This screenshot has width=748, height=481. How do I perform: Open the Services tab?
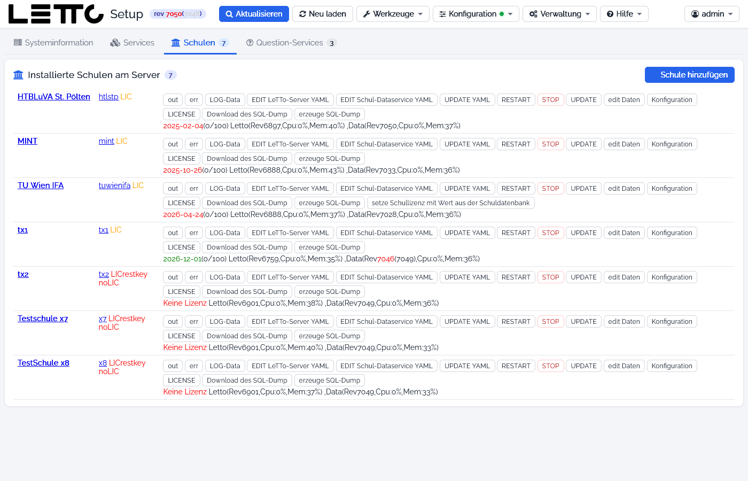click(132, 43)
